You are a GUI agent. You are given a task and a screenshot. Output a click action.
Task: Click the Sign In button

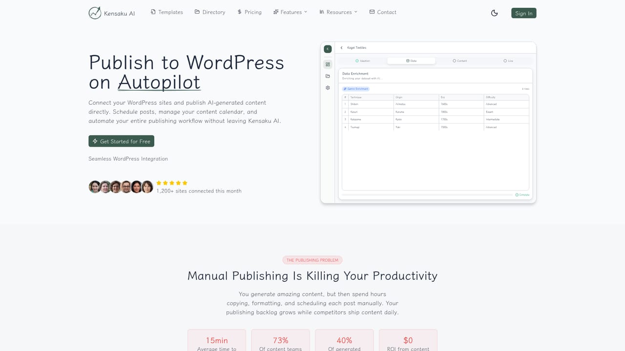tap(524, 13)
